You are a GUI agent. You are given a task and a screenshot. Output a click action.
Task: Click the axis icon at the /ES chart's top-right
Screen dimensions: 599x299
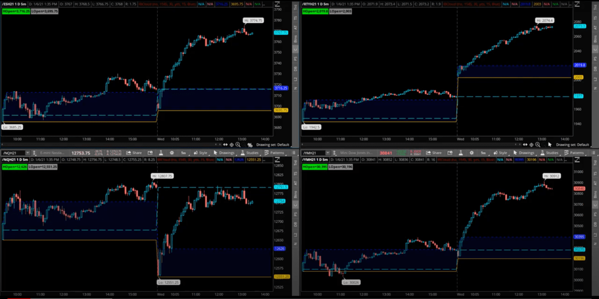pos(277,4)
